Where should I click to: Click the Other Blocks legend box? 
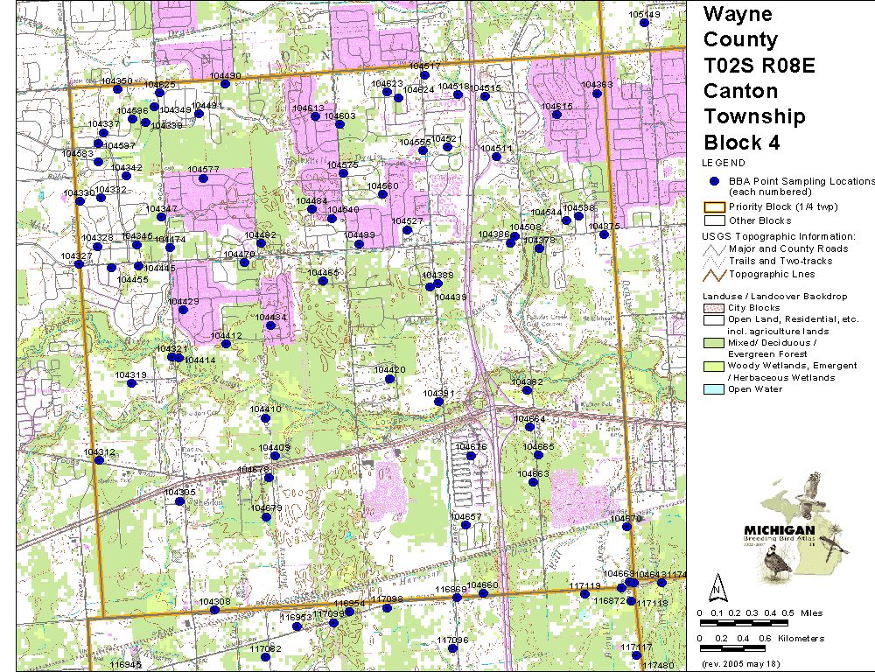pos(714,220)
